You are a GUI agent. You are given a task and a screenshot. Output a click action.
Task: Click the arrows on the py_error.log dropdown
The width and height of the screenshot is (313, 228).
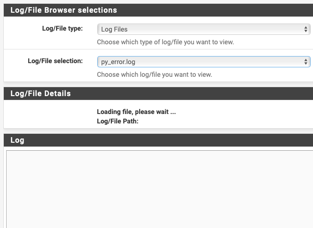[x=306, y=62]
